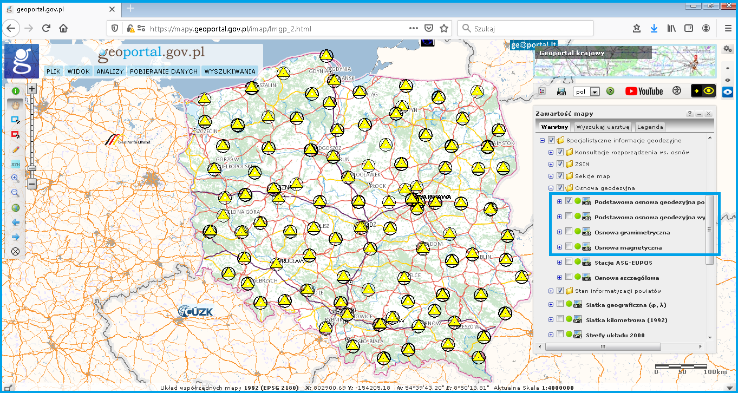The width and height of the screenshot is (738, 393).
Task: Reload the page in browser
Action: (46, 28)
